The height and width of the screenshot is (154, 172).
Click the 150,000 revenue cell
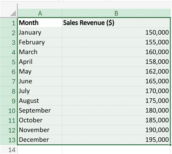click(x=116, y=33)
